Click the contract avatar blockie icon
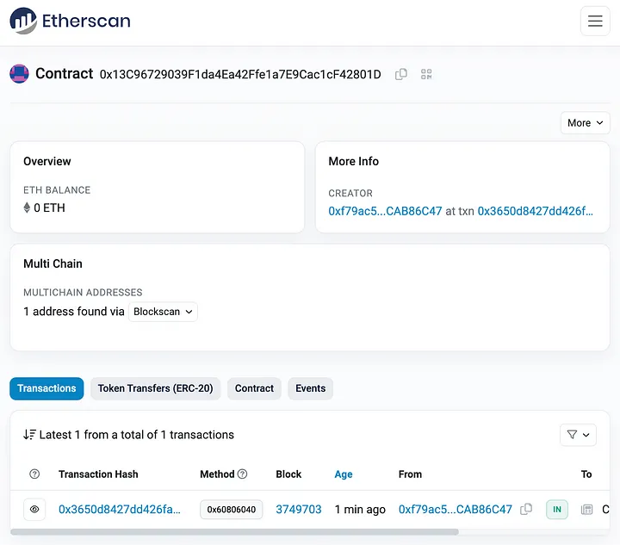The height and width of the screenshot is (545, 620). 19,74
